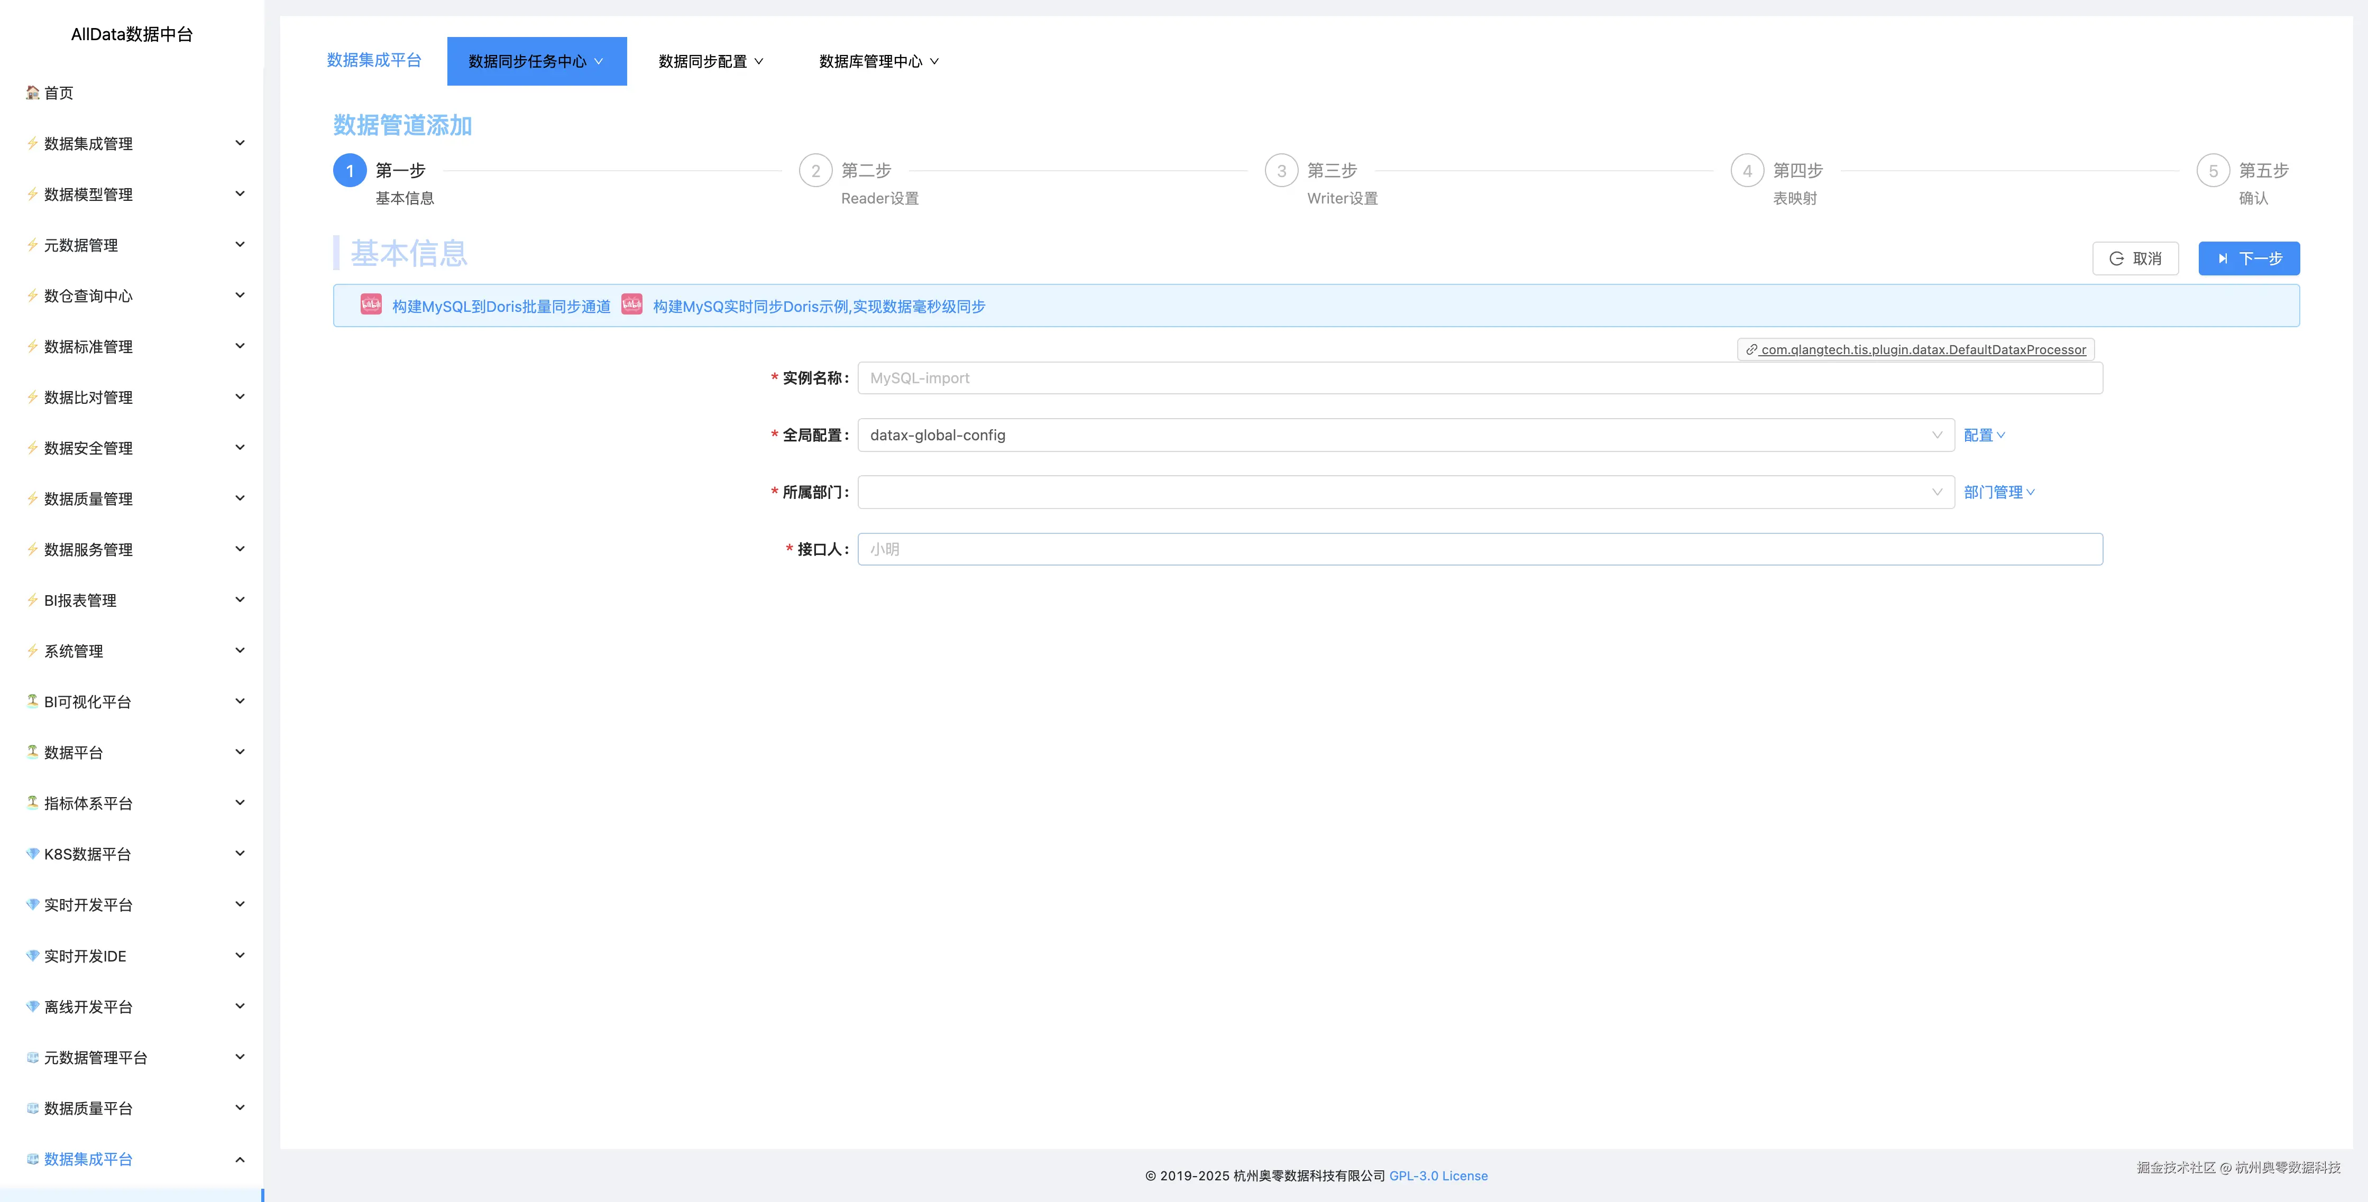The width and height of the screenshot is (2368, 1202).
Task: Click the lightning icon beside 数据安全管理
Action: pos(30,448)
